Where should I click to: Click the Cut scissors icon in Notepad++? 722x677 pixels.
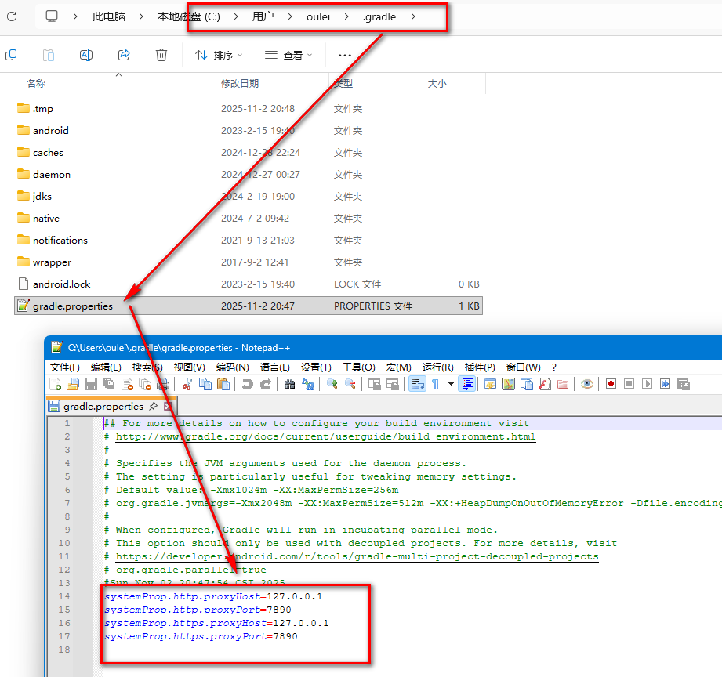point(187,384)
